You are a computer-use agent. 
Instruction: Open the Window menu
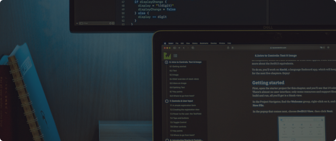[222, 43]
